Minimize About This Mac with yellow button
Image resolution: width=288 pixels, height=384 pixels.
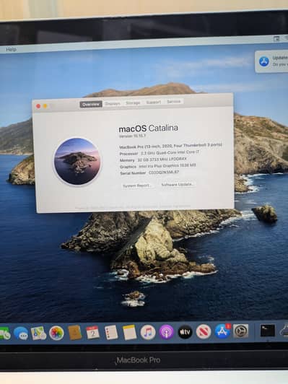(45, 106)
